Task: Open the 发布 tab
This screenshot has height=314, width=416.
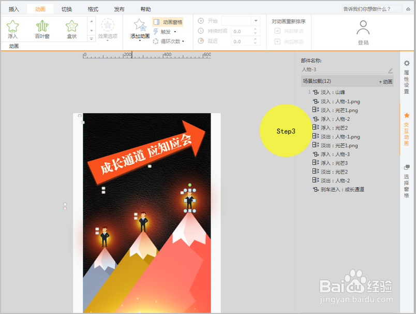Action: [x=119, y=9]
